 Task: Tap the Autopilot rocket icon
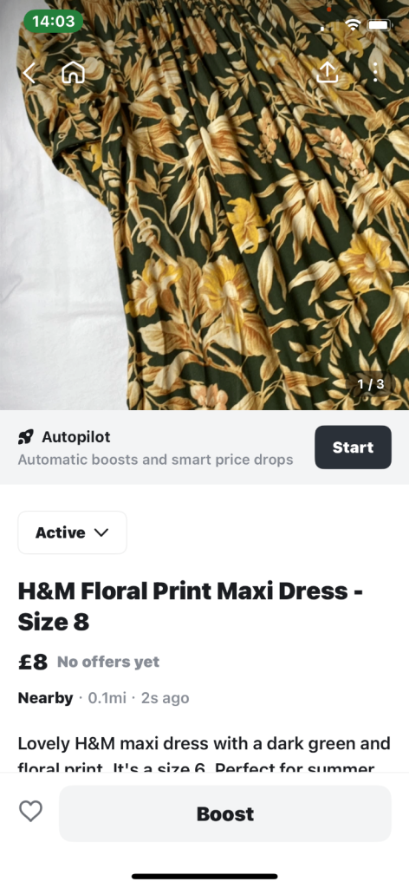point(25,437)
